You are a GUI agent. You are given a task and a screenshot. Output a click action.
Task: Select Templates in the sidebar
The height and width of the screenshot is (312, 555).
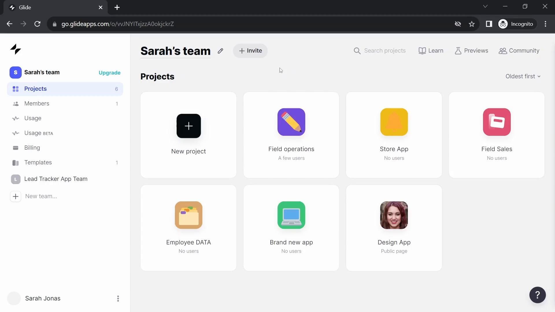click(x=38, y=162)
